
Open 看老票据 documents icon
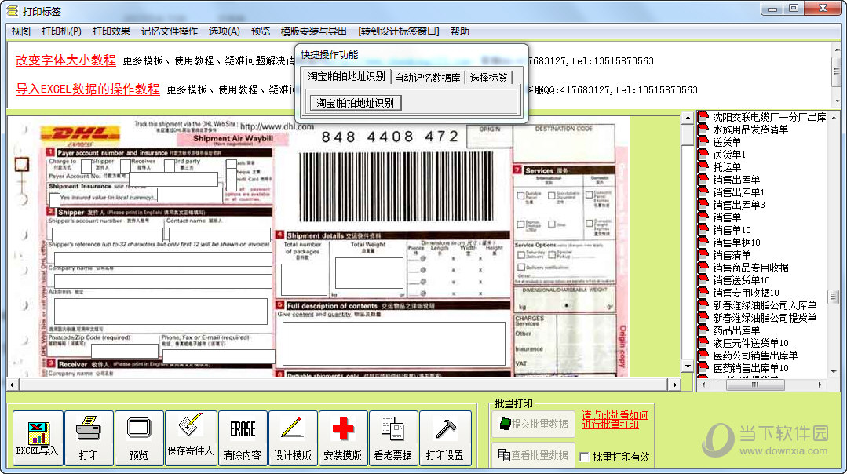(x=393, y=438)
